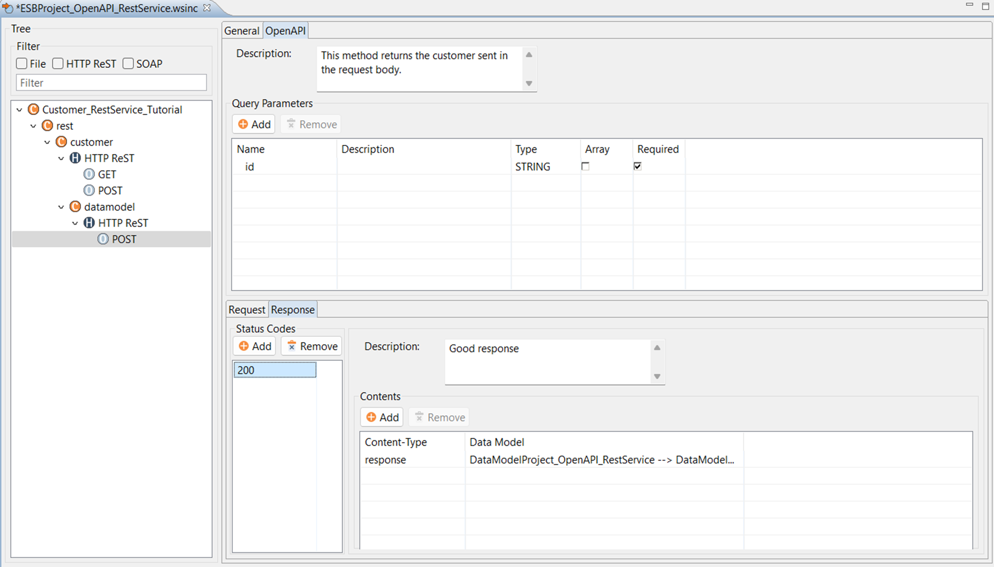Select the datamodel container icon

pos(75,207)
